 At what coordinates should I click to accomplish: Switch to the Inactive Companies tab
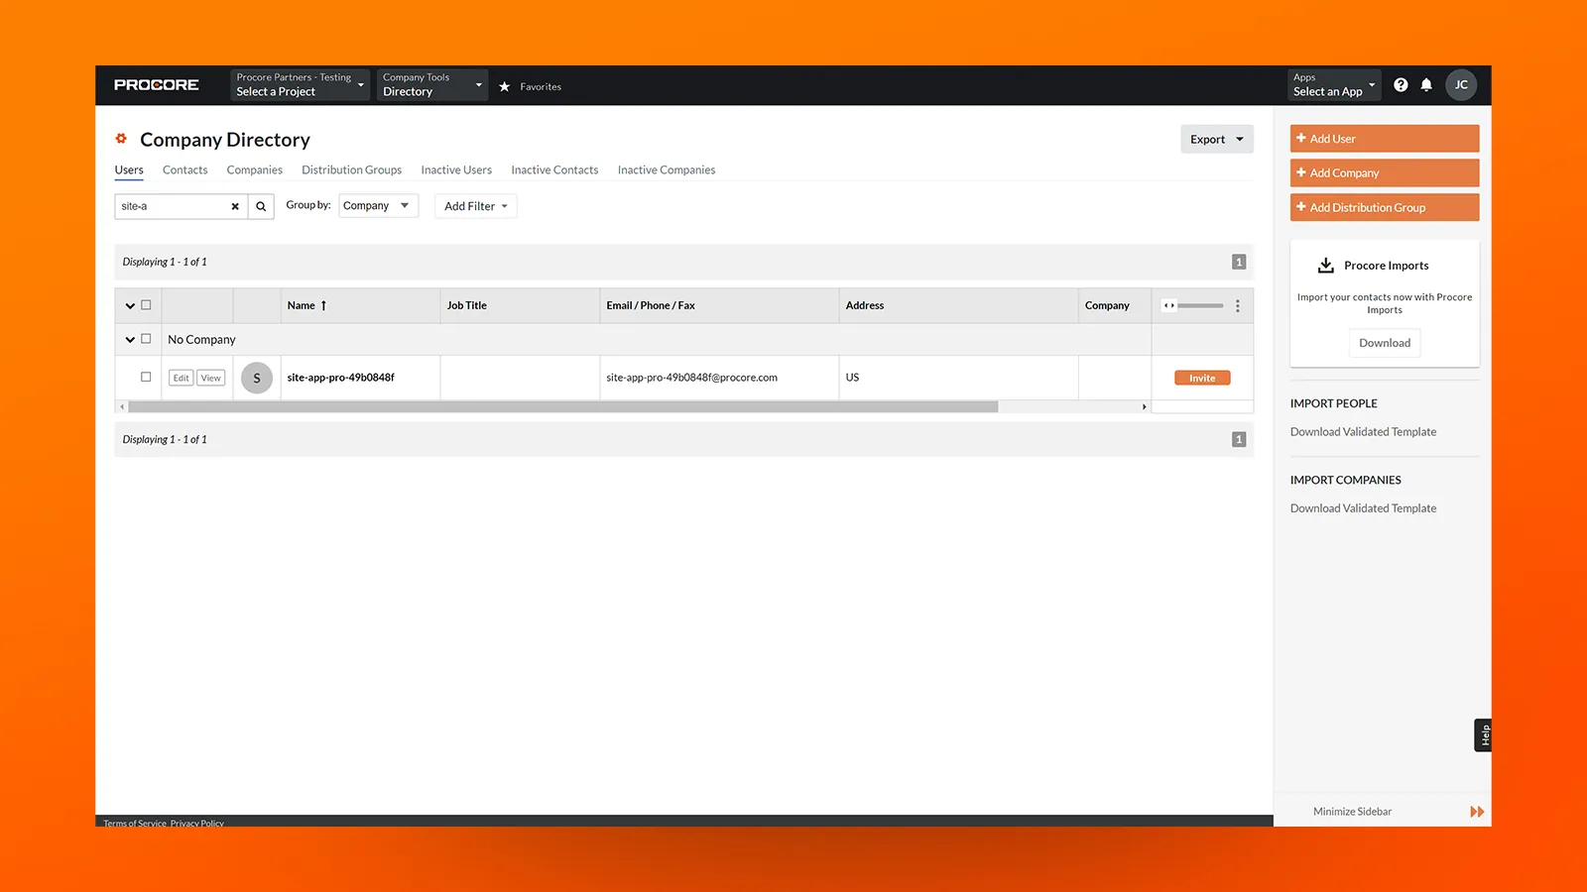[667, 170]
